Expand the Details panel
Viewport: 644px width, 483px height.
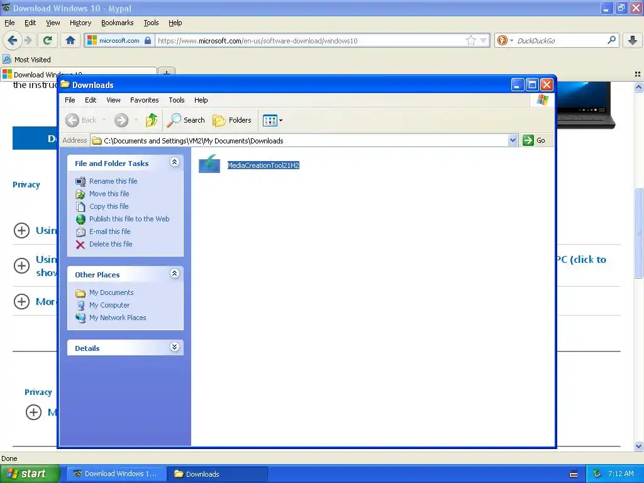tap(175, 347)
